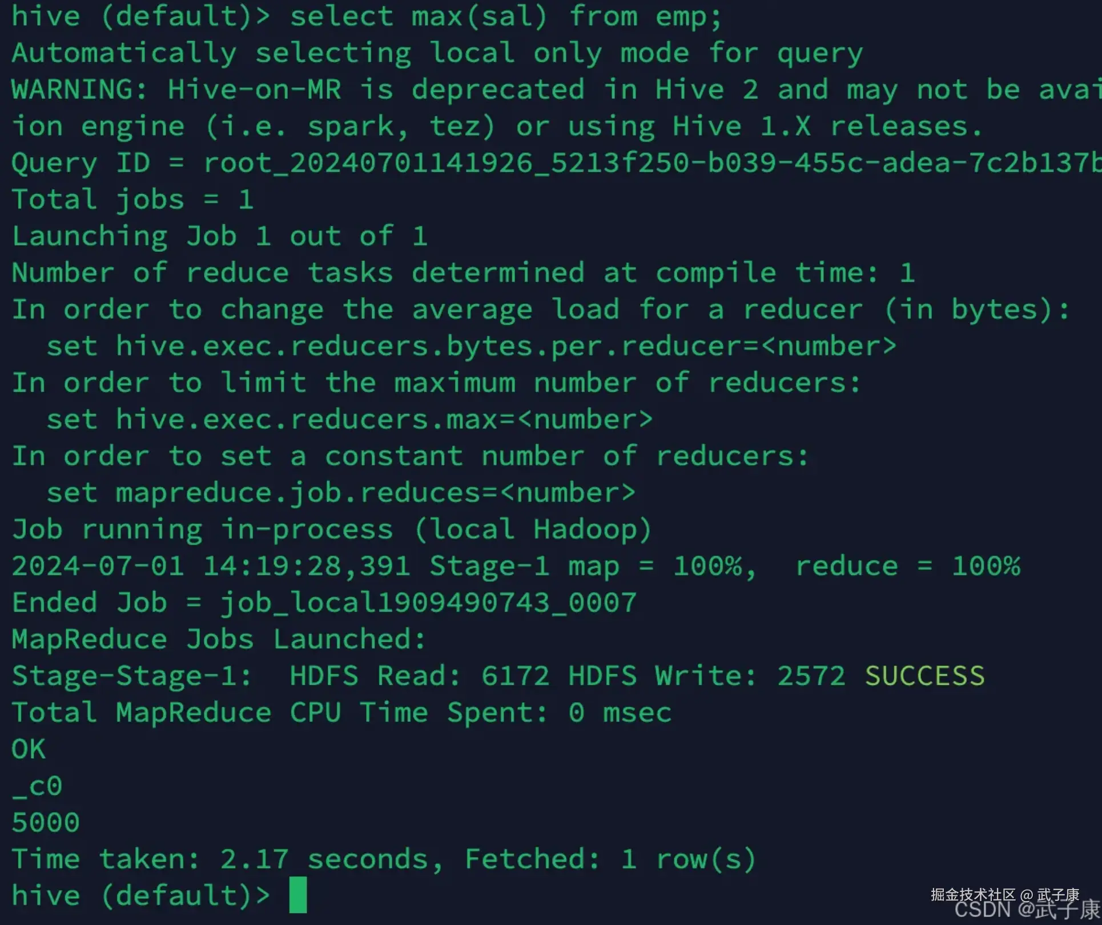Click the SUCCESS status text

[x=924, y=676]
